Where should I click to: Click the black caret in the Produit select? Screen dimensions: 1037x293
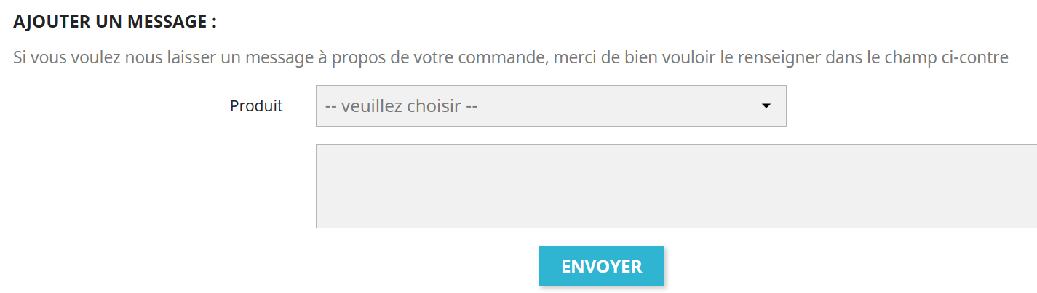click(x=766, y=106)
